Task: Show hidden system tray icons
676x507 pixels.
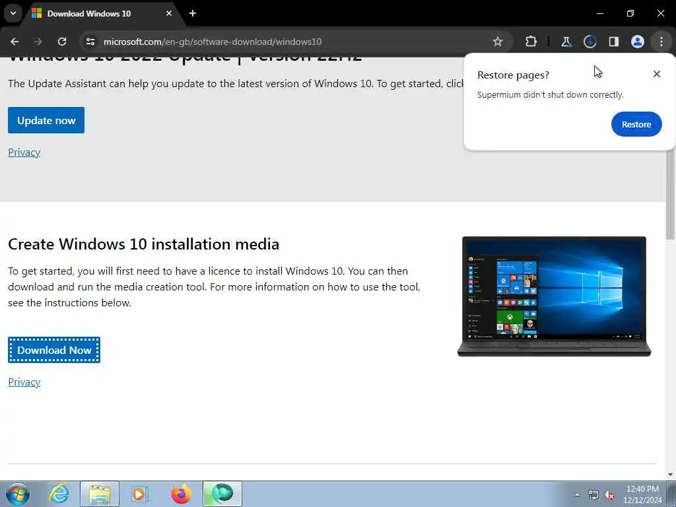Action: tap(577, 494)
